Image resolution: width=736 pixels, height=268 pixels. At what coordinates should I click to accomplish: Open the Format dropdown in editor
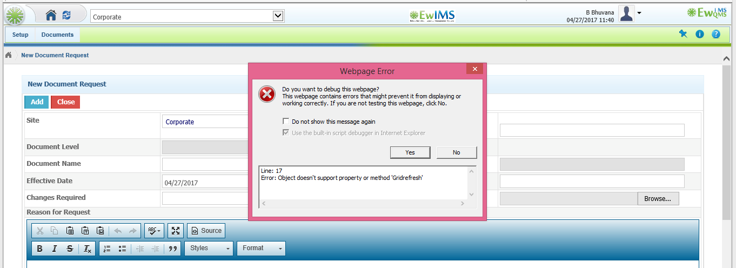tap(261, 249)
